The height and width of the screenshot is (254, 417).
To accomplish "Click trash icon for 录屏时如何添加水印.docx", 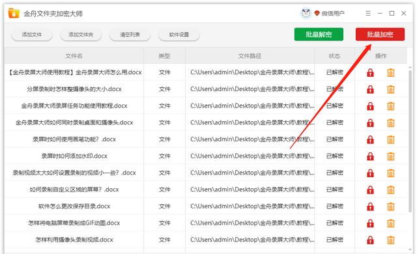I will [x=391, y=156].
